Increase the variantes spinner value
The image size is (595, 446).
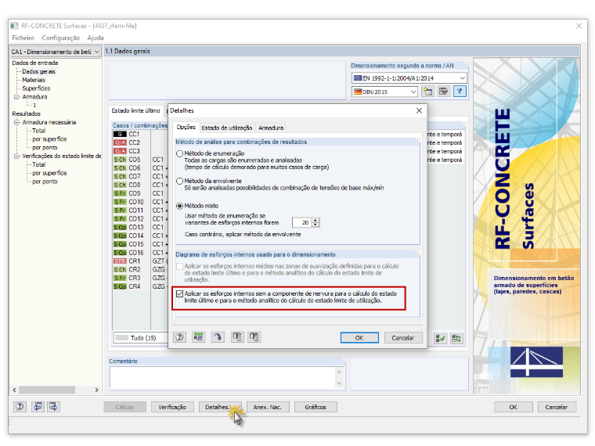(x=316, y=221)
